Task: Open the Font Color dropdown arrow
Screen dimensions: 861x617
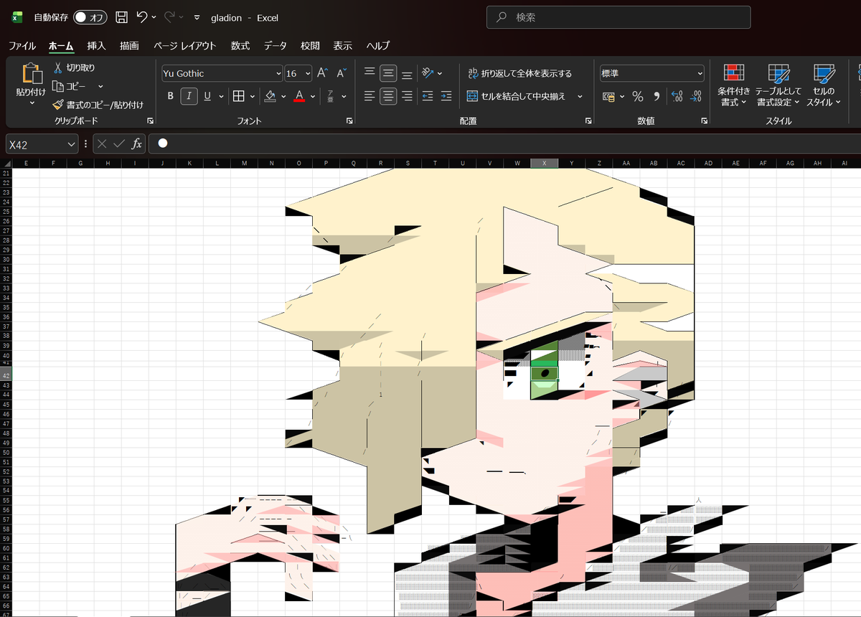Action: pos(314,96)
